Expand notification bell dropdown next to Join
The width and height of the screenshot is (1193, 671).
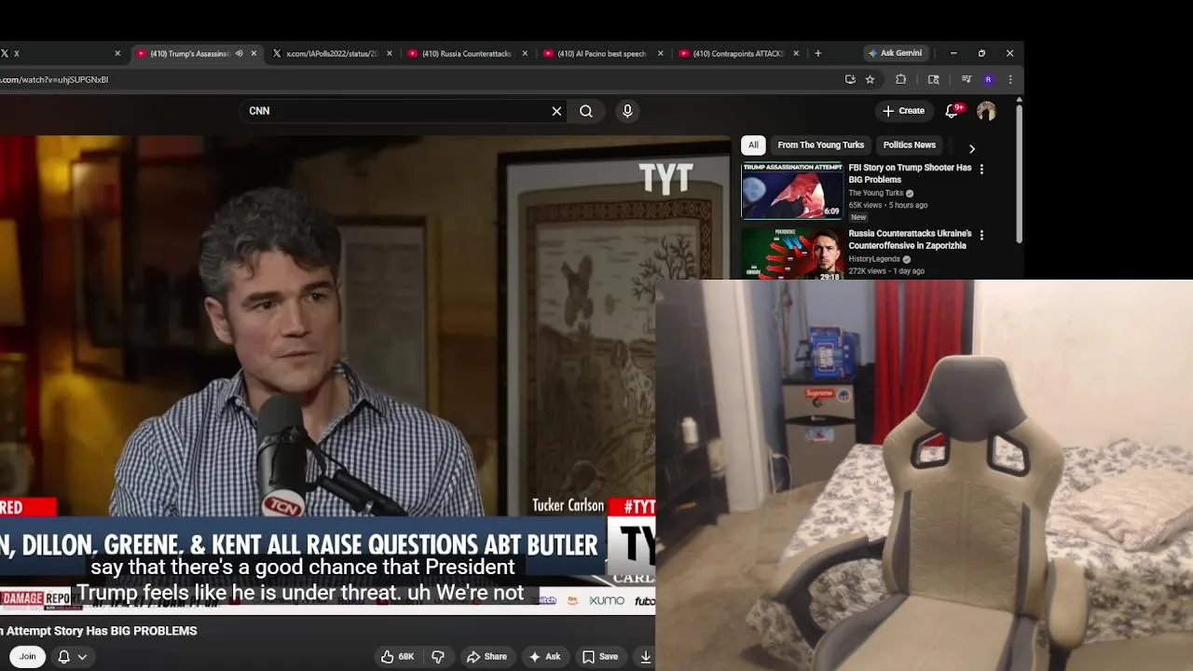pyautogui.click(x=73, y=657)
